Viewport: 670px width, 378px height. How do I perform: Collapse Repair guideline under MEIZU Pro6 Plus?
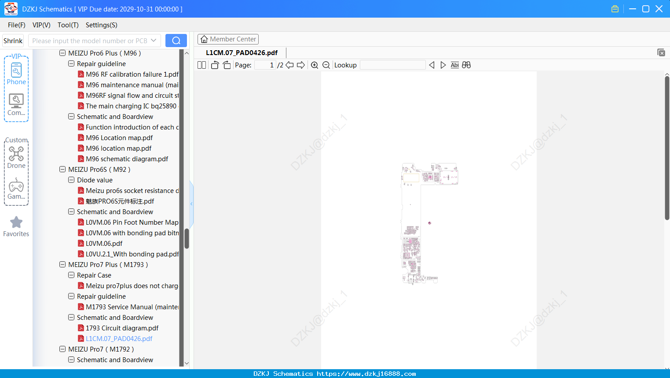coord(71,64)
